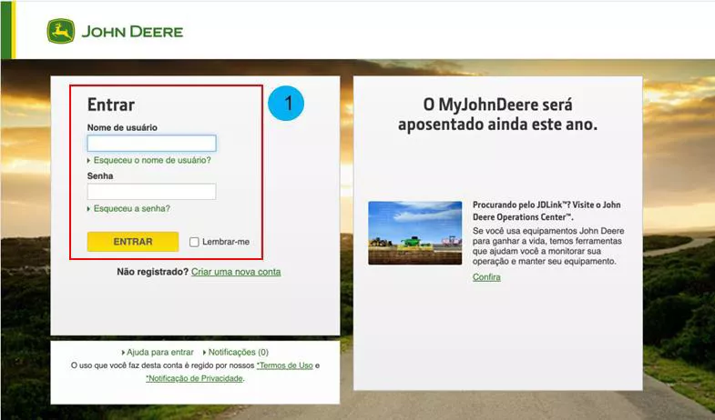Click the John Deere leaping deer logo
Screen dimensions: 715x420
[x=61, y=32]
